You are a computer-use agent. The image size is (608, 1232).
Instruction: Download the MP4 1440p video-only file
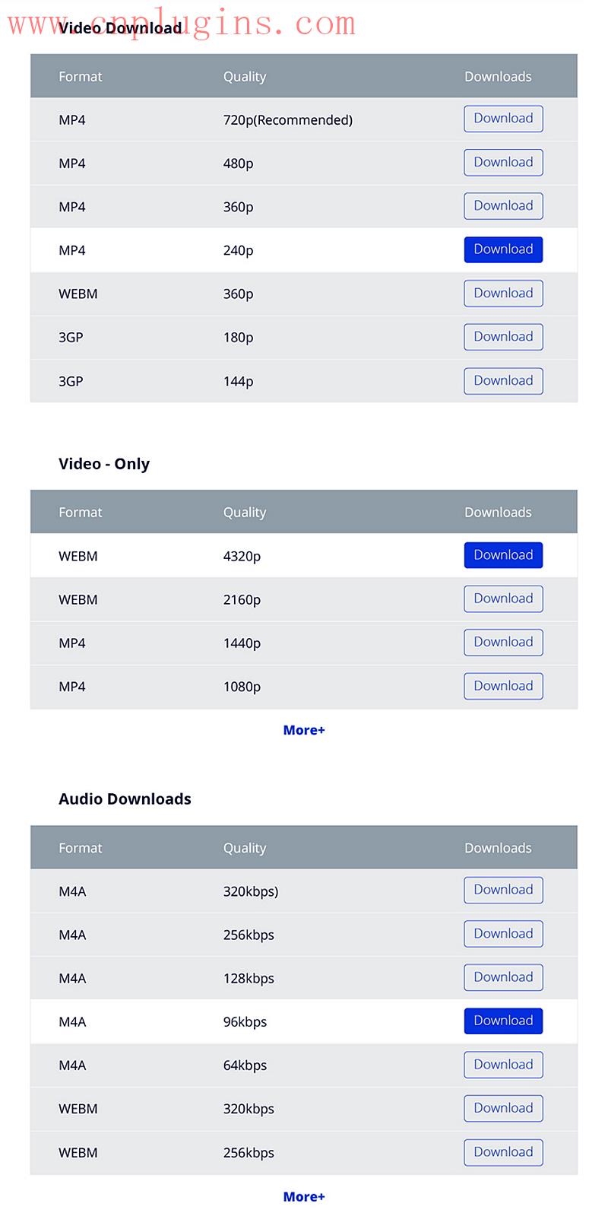503,643
